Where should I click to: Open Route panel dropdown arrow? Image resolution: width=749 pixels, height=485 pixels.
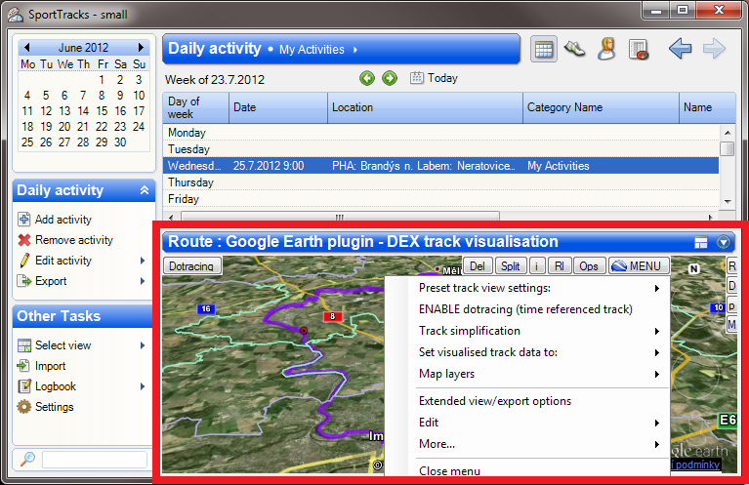point(724,242)
